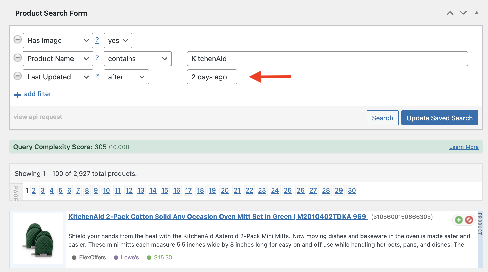
Task: Click the plus icon beside add filter
Action: 17,95
